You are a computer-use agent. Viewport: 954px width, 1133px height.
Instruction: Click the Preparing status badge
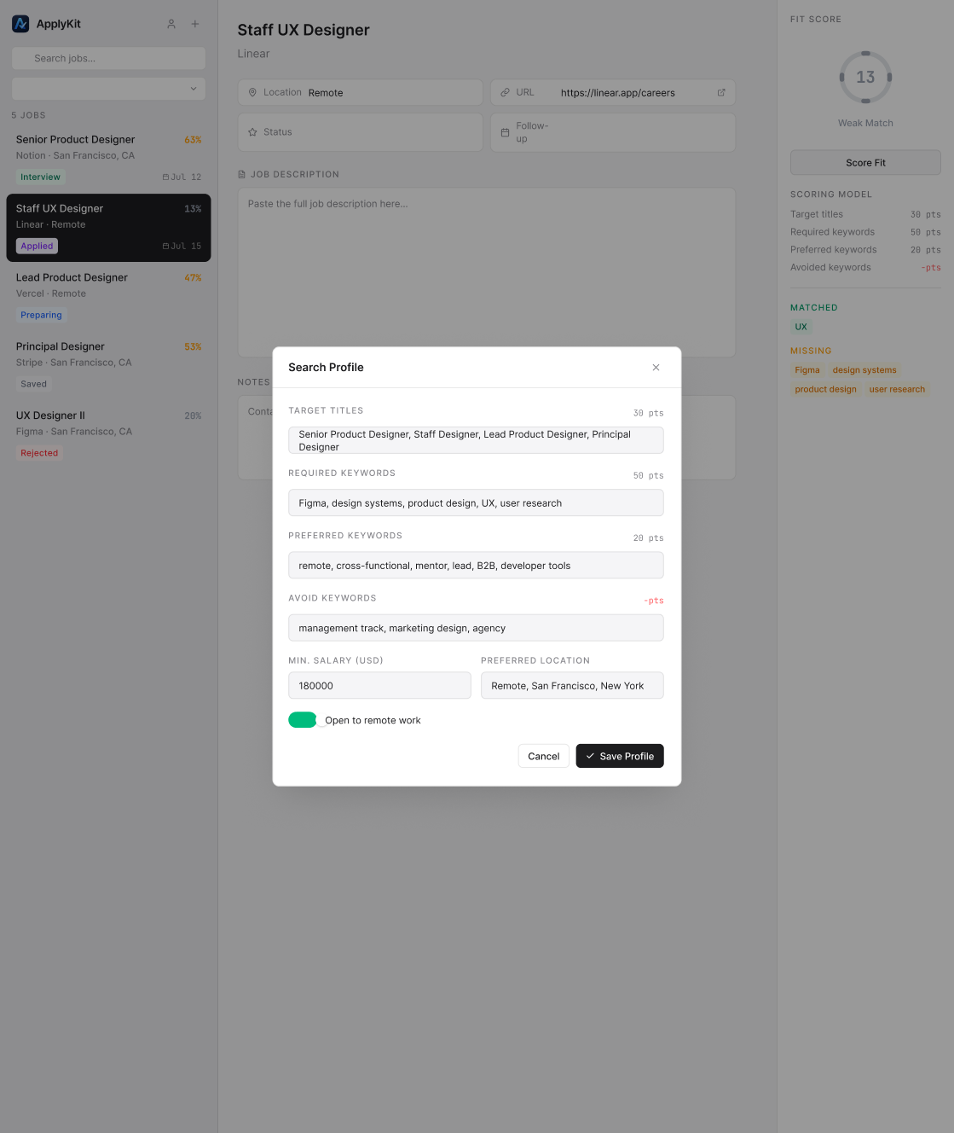coord(41,315)
